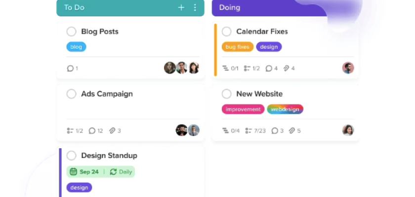415x197 pixels.
Task: Click the pink improvement tag
Action: [243, 109]
